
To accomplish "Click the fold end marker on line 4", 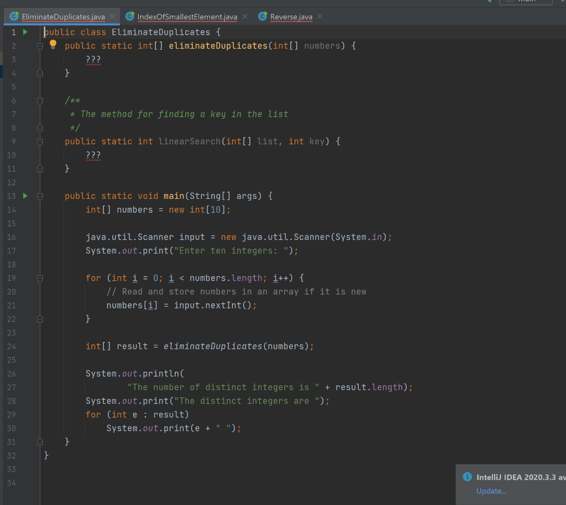I will pos(40,73).
